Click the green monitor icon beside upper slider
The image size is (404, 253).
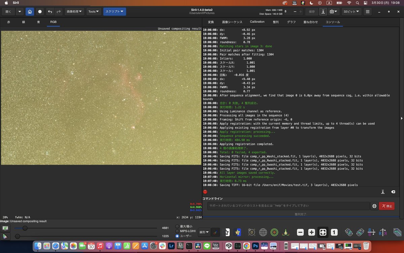pyautogui.click(x=5, y=228)
